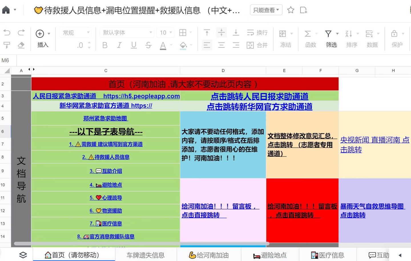Viewport: 411px width, 261px height.
Task: Open the 默认字体 font family dropdown
Action: 126,32
